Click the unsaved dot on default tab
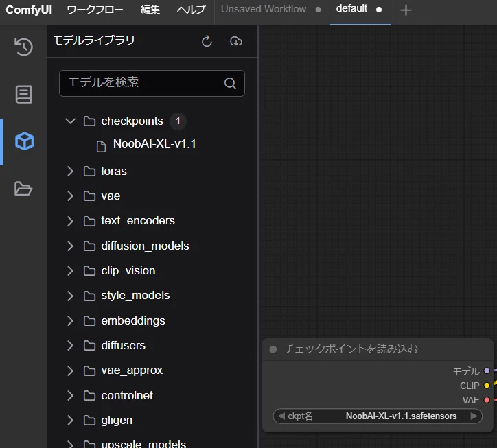Image resolution: width=497 pixels, height=448 pixels. click(x=379, y=10)
